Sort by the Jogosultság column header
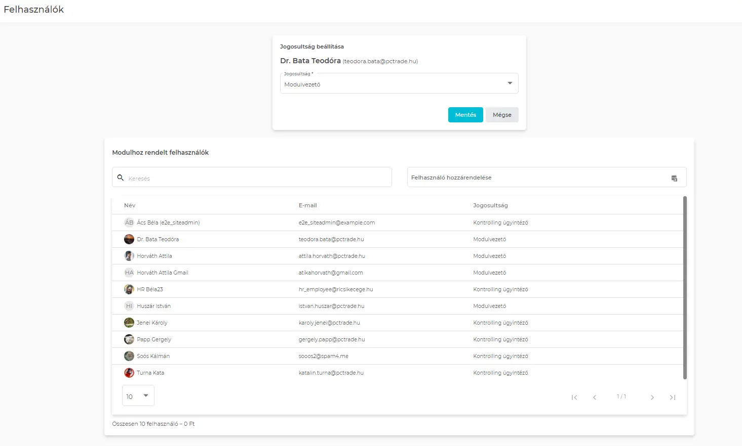Viewport: 742px width, 446px height. pos(490,205)
